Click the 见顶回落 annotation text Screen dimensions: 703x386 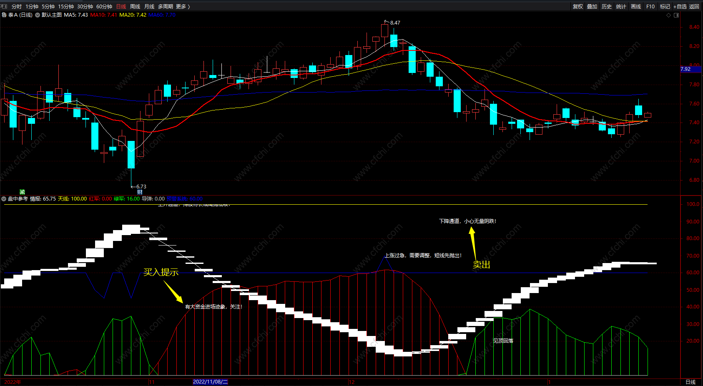(503, 341)
